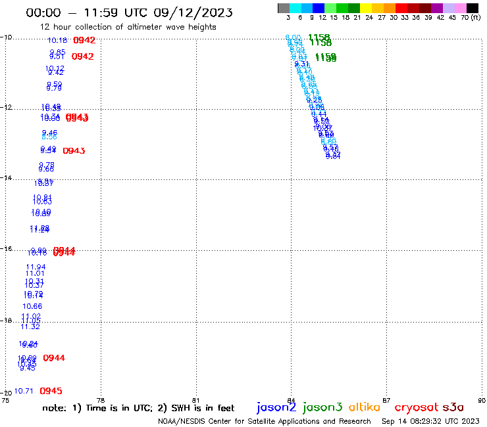Click the gray swatch in the wave height legend
This screenshot has width=487, height=427.
tap(284, 8)
